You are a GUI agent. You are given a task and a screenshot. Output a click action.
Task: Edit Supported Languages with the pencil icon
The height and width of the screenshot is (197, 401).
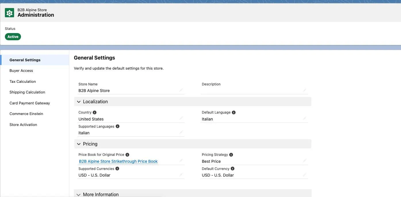pos(181,132)
